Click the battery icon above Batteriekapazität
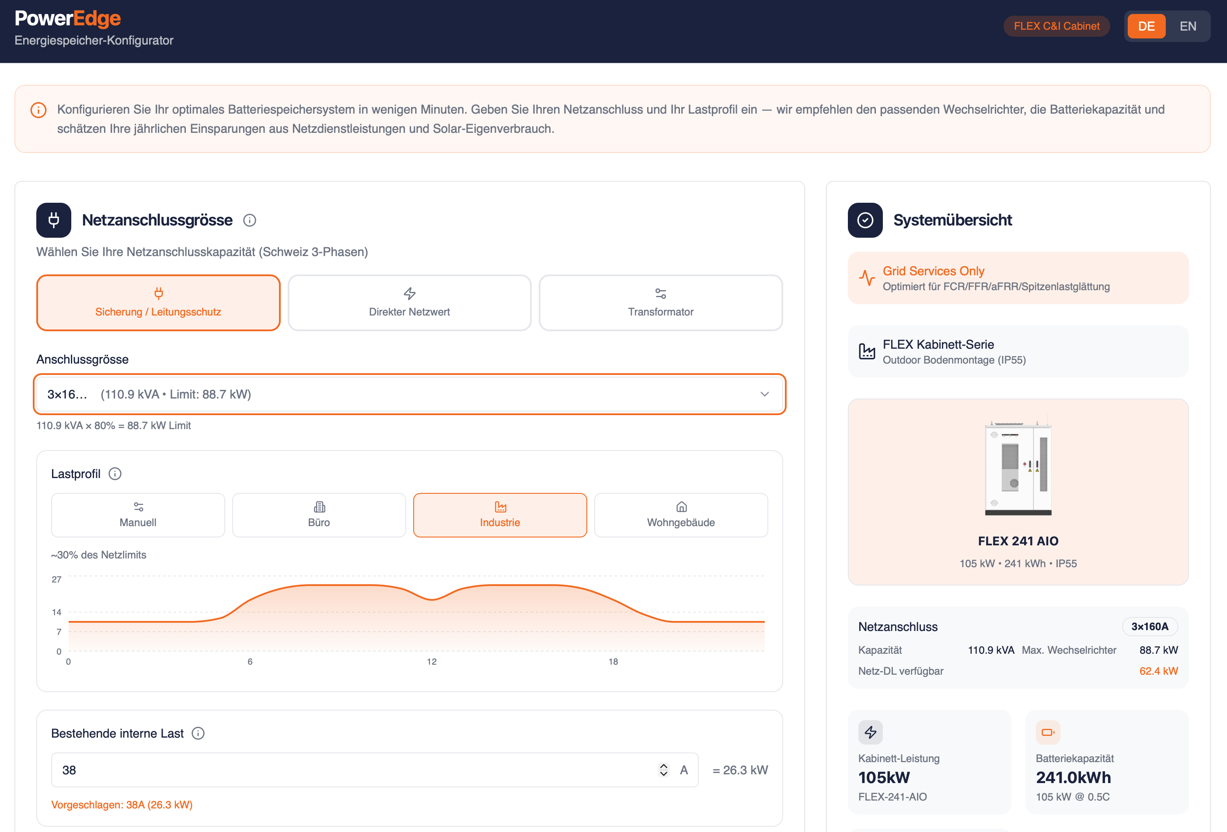The height and width of the screenshot is (832, 1227). click(1047, 732)
